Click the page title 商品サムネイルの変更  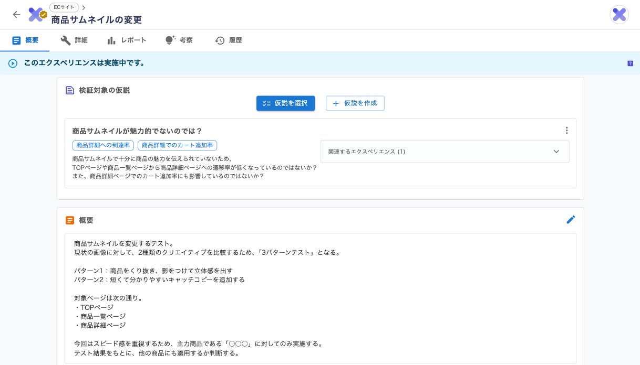[x=96, y=20]
